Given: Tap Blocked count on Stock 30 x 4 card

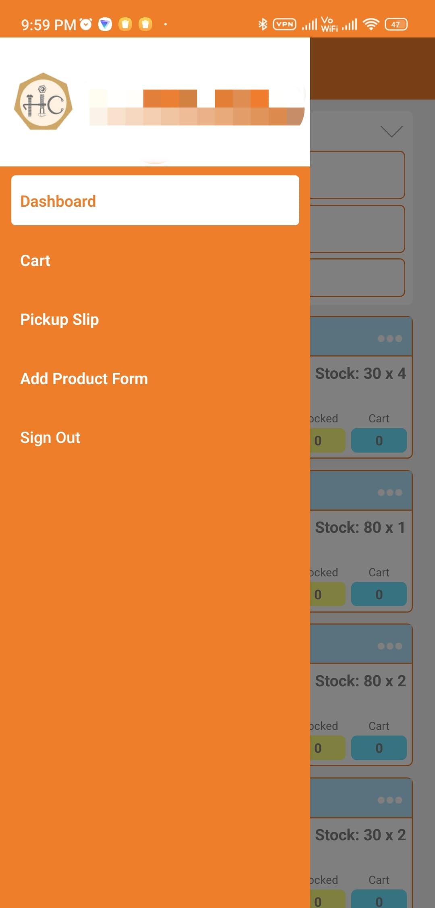Looking at the screenshot, I should point(327,440).
